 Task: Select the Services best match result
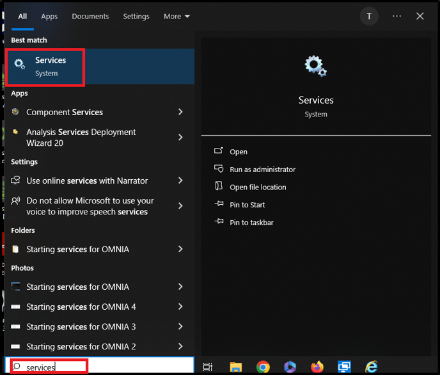coord(100,67)
